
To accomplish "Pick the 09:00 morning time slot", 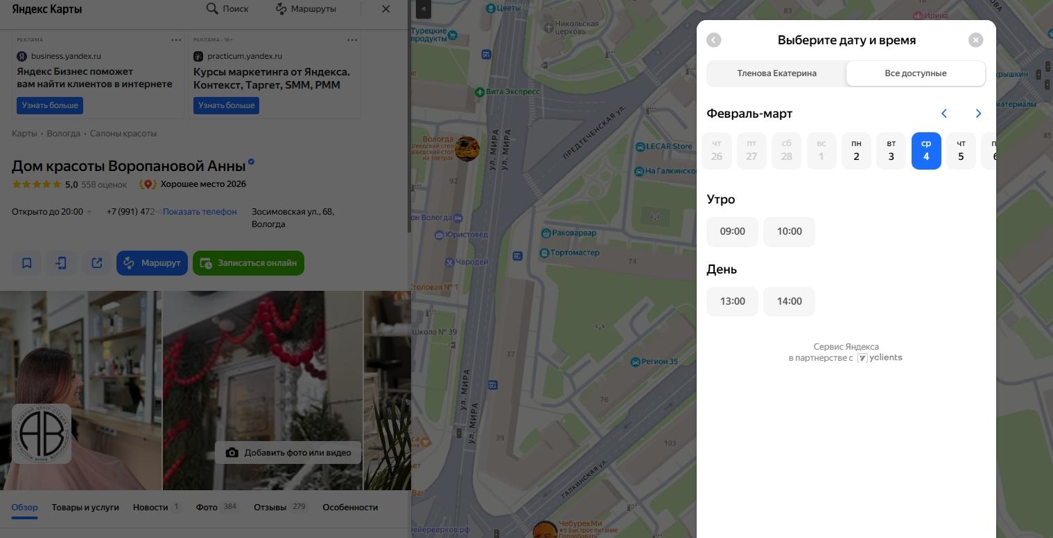I will coord(732,232).
